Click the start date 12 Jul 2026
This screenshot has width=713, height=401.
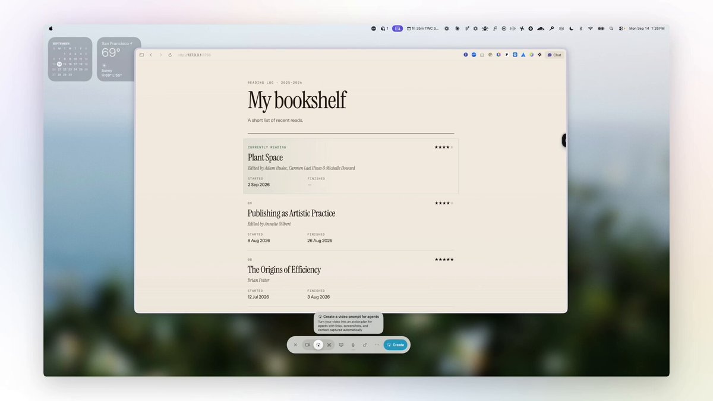(x=258, y=297)
